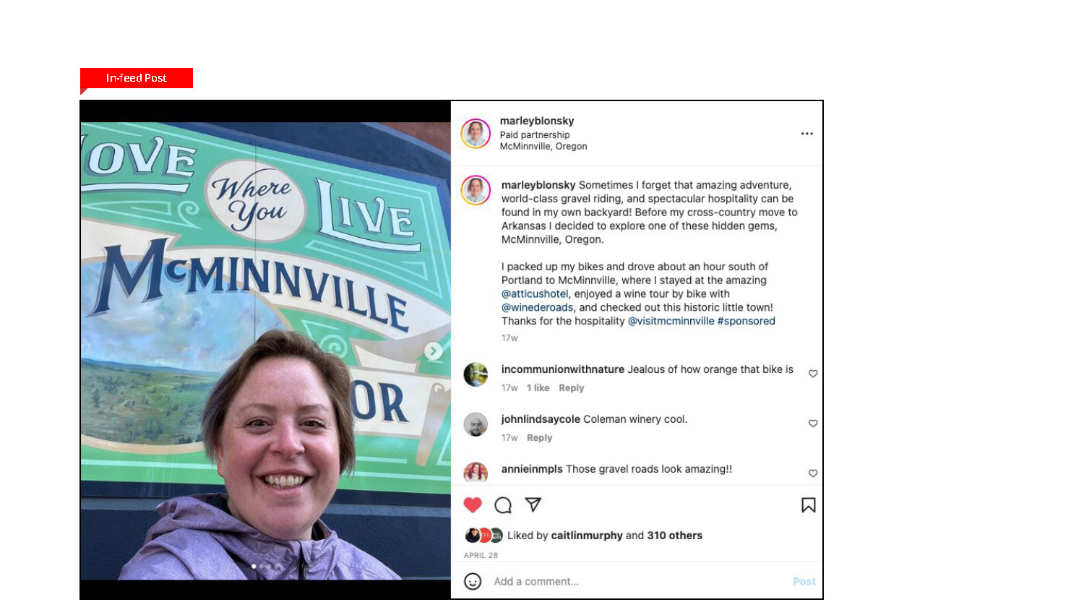Open johnlindsaycole's avatar
Image resolution: width=1084 pixels, height=610 pixels.
pos(476,424)
